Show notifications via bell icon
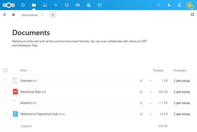Screen dimensions: 197x132 [x=169, y=5]
